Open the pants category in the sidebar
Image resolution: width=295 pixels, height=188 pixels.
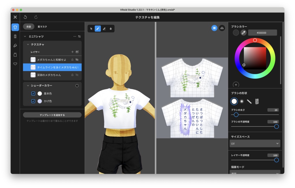point(15,36)
